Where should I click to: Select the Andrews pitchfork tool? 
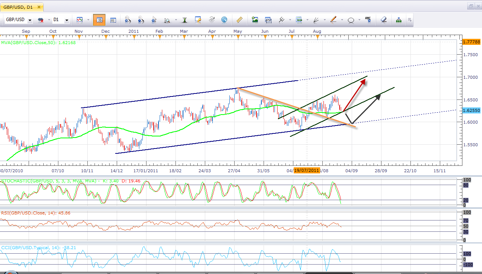(x=281, y=20)
